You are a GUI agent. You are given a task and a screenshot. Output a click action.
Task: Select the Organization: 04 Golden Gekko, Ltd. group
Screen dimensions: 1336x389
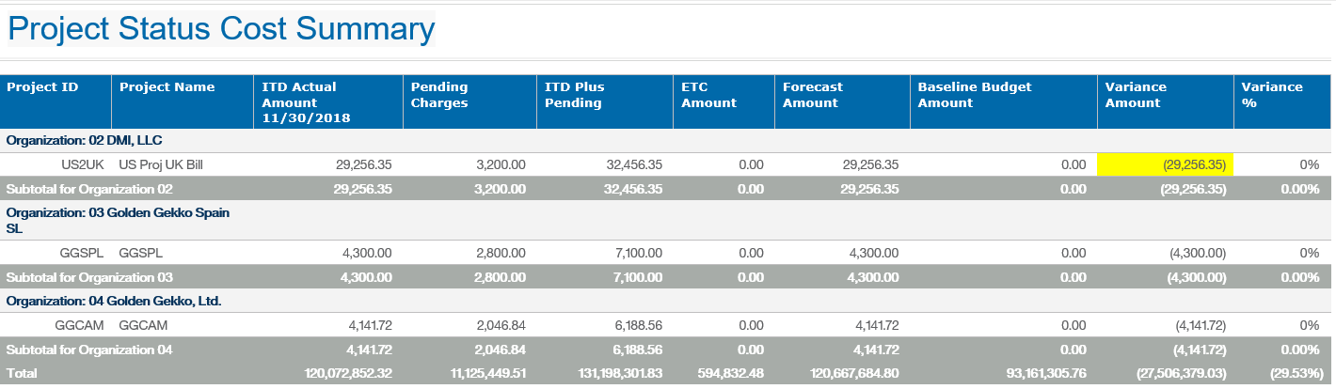[114, 301]
